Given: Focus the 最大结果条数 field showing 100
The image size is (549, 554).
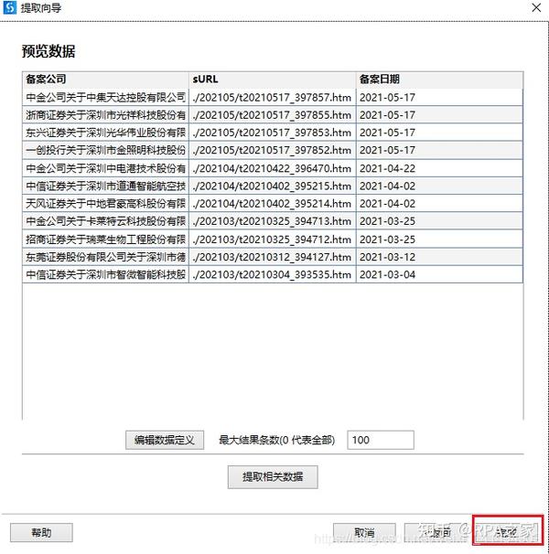Looking at the screenshot, I should coord(381,440).
